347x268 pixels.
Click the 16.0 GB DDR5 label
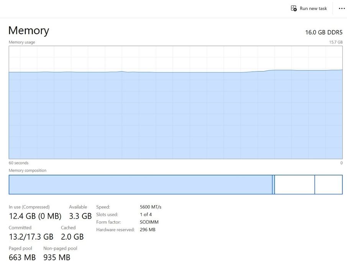pos(324,32)
